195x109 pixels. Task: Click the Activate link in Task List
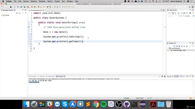pyautogui.click(x=188, y=16)
